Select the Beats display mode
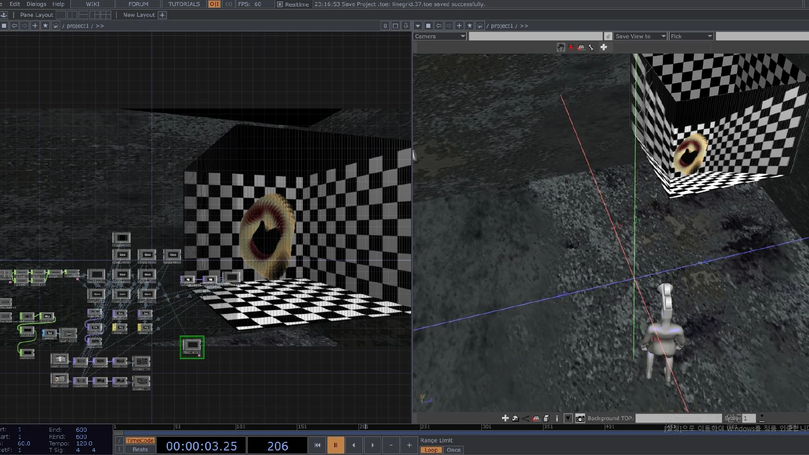Screen dimensions: 809x455 (140, 449)
